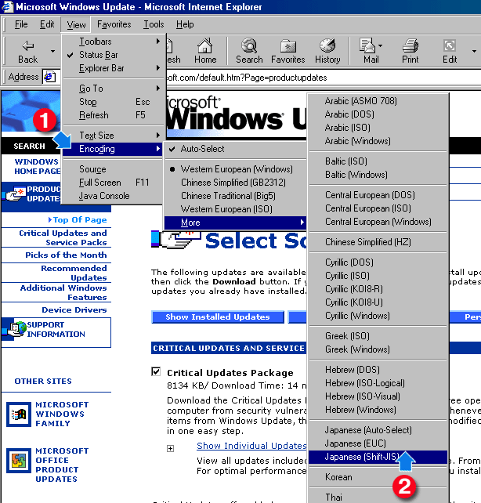481x503 pixels.
Task: Click the address URL field
Action: pos(322,78)
